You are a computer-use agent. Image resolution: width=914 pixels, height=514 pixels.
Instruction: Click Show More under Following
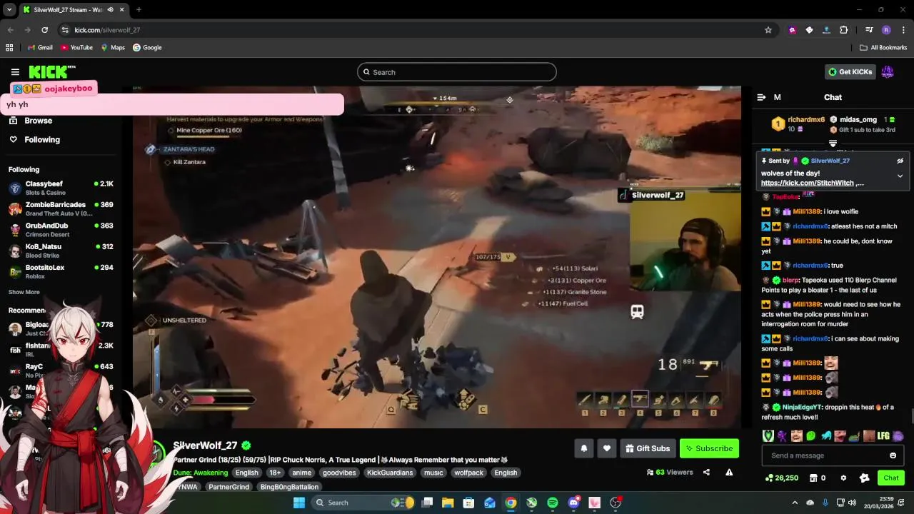(x=24, y=292)
